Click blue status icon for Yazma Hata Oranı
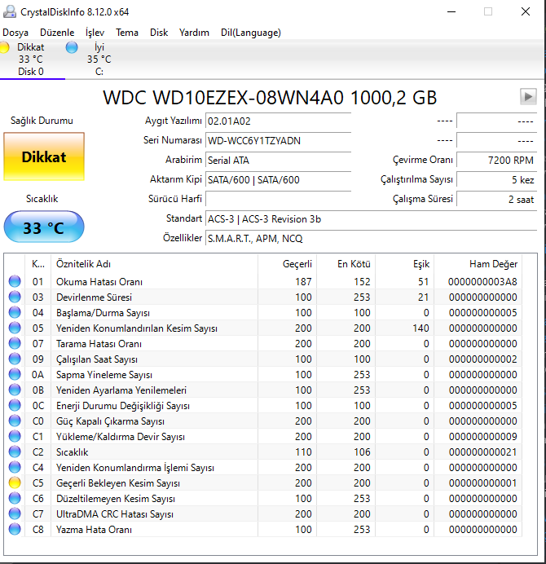 click(15, 529)
